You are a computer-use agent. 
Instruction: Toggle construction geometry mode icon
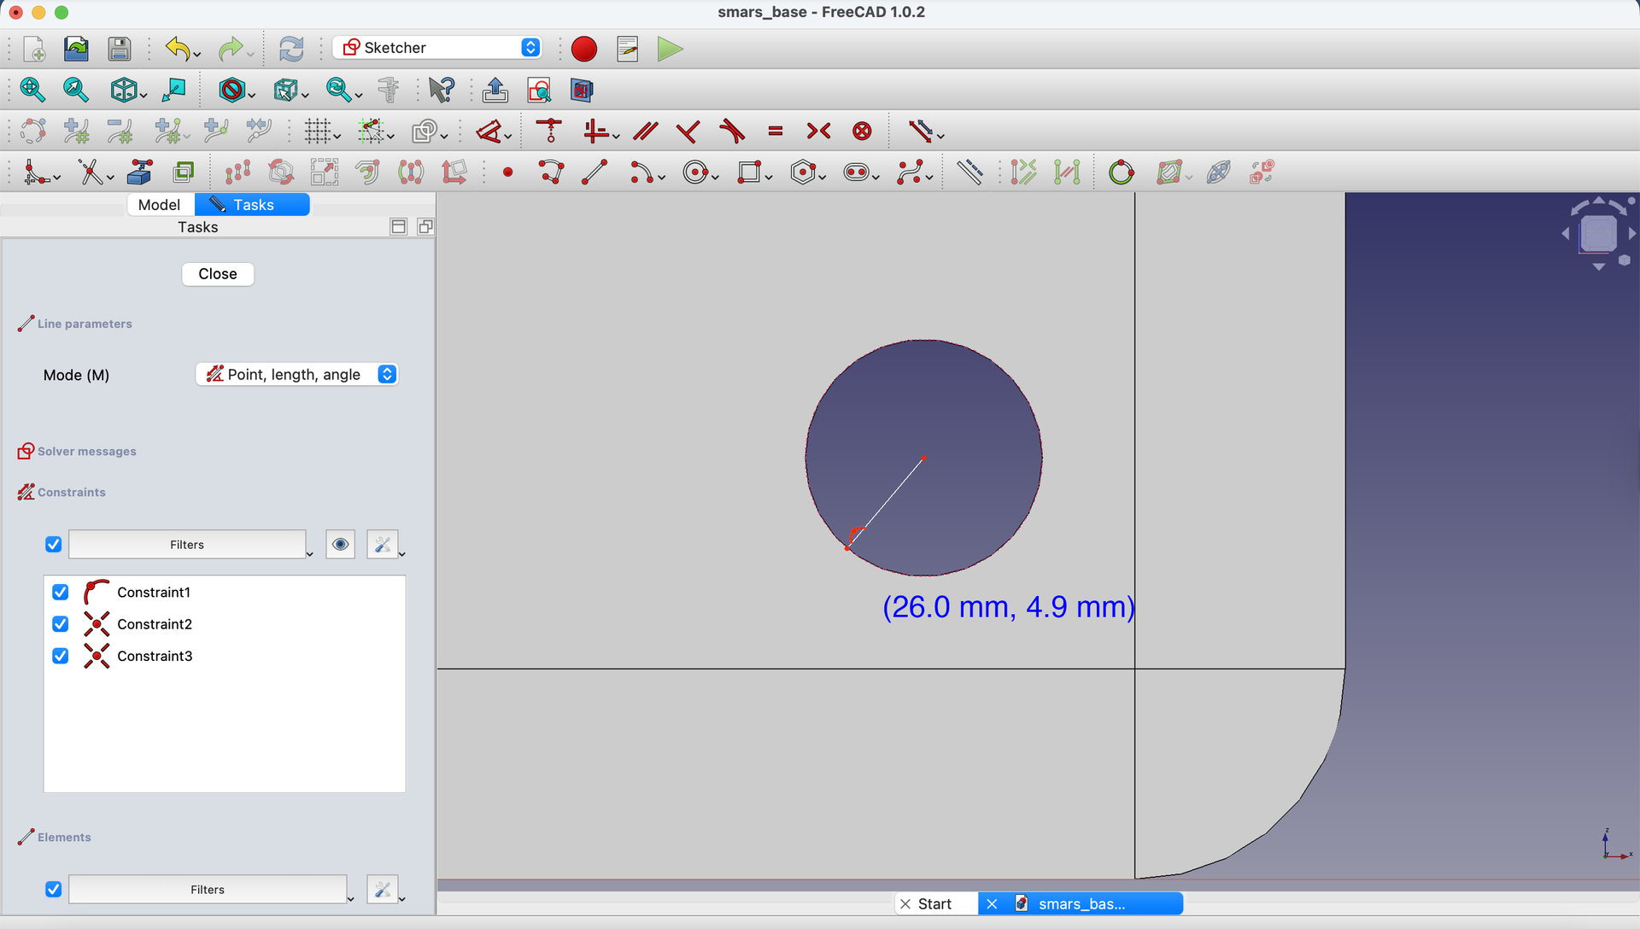[970, 172]
